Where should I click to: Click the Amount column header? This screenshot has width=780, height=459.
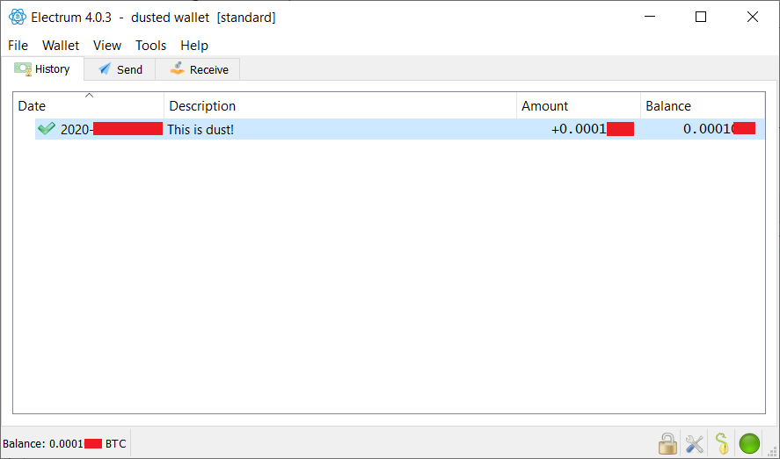[x=579, y=105]
